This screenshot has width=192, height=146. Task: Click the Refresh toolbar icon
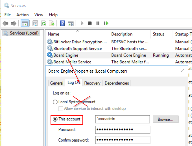(44, 23)
